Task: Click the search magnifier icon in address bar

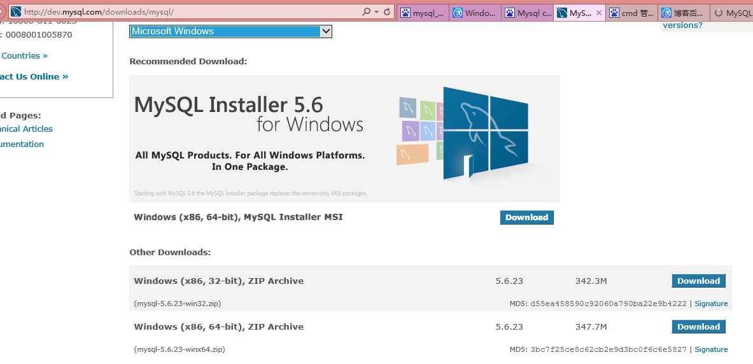Action: tap(366, 12)
